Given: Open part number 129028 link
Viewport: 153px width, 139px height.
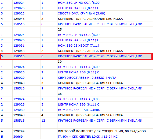Looking at the screenshot, I should pyautogui.click(x=19, y=13).
